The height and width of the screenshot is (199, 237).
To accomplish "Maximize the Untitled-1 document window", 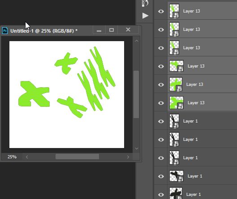I will 112,30.
